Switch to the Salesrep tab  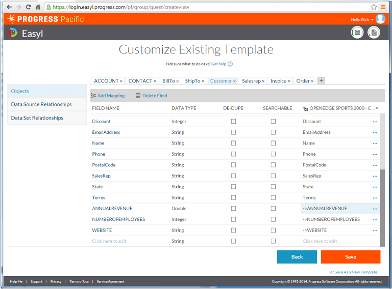pos(251,81)
